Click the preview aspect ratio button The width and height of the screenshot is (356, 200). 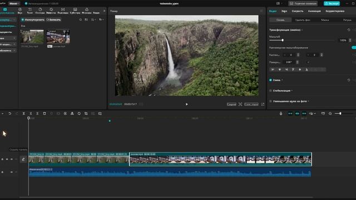click(x=251, y=104)
